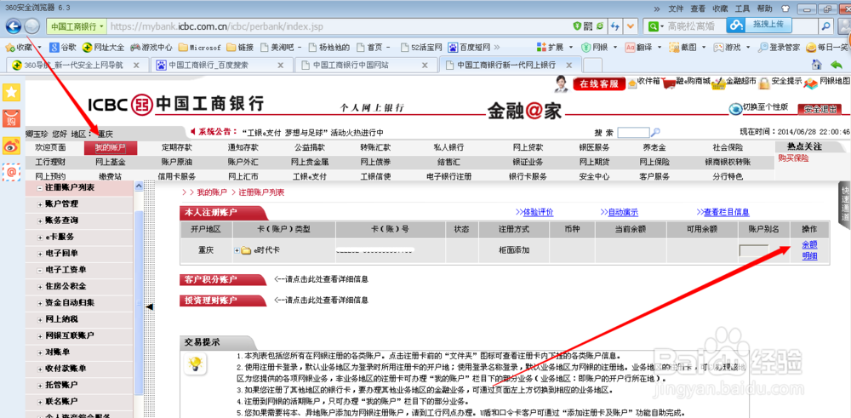Screen dimensions: 851x418
Task: Open the address bar history dropdown arrow
Action: pyautogui.click(x=630, y=26)
